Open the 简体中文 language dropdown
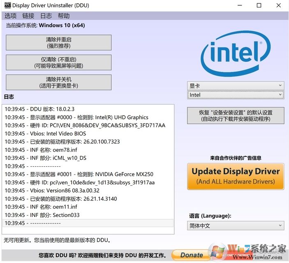Image resolution: width=289 pixels, height=263 pixels. tap(236, 226)
